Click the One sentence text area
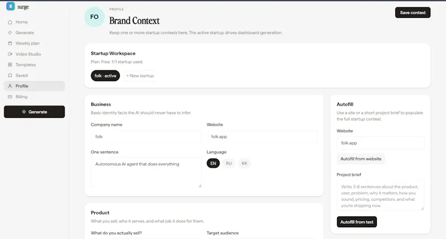This screenshot has width=446, height=239. pyautogui.click(x=146, y=173)
